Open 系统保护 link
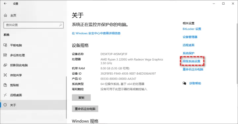 tap(188, 53)
